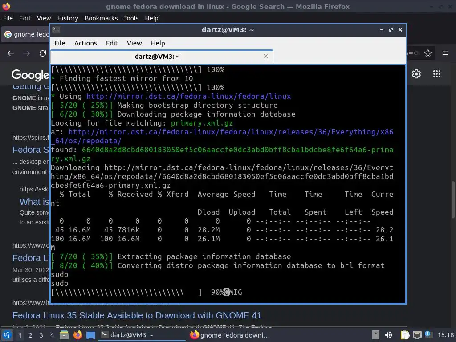
Task: Open the terminal Help menu
Action: tap(158, 43)
